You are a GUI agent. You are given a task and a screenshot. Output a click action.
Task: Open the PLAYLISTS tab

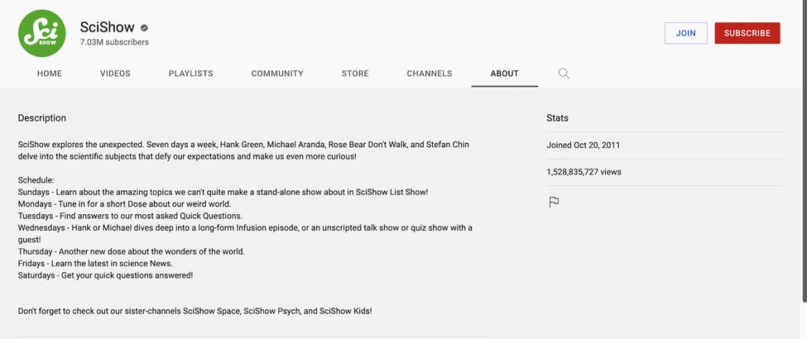[190, 74]
